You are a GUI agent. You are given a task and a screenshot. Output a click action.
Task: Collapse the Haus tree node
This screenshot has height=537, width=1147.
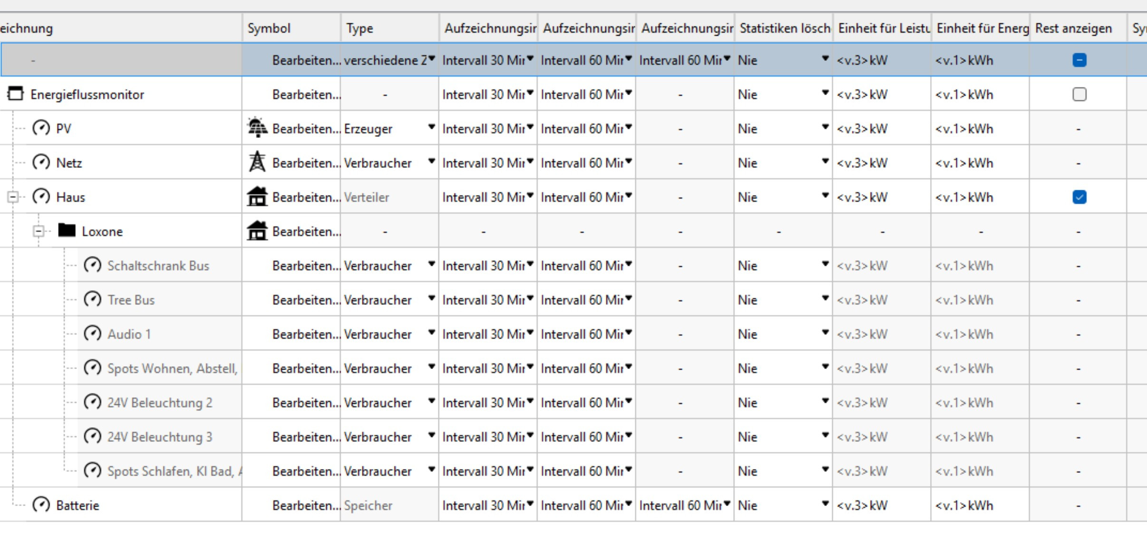[x=13, y=196]
